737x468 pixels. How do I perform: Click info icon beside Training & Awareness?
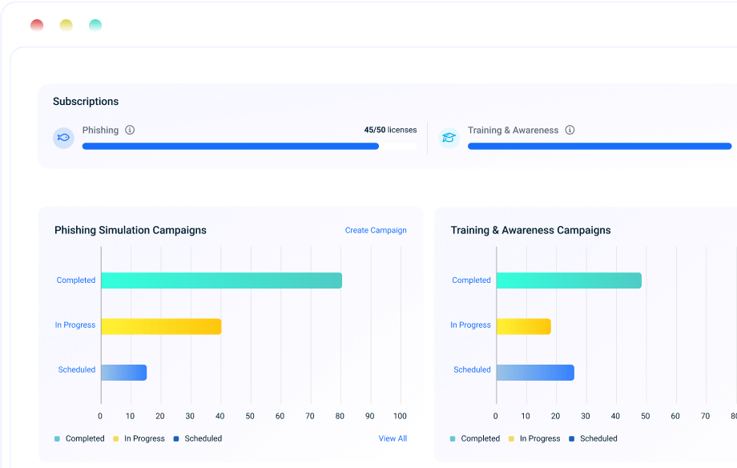(570, 130)
